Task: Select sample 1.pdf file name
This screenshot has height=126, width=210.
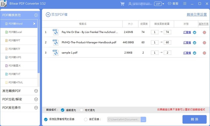Action: tap(69, 53)
